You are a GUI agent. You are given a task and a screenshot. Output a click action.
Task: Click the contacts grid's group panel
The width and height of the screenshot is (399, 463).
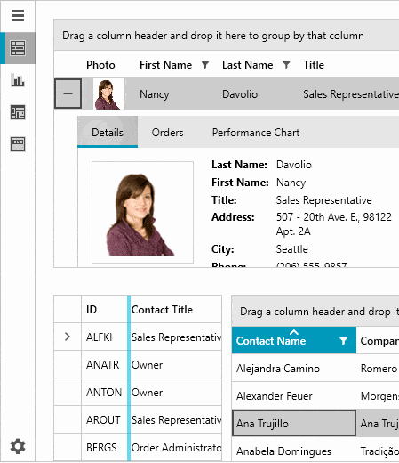pyautogui.click(x=315, y=312)
